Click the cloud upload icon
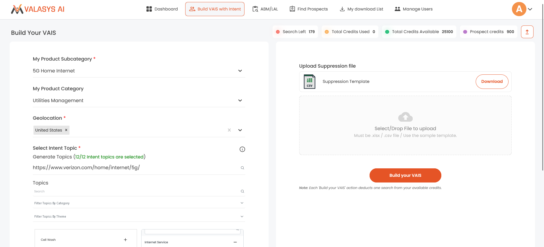544x247 pixels. 405,117
